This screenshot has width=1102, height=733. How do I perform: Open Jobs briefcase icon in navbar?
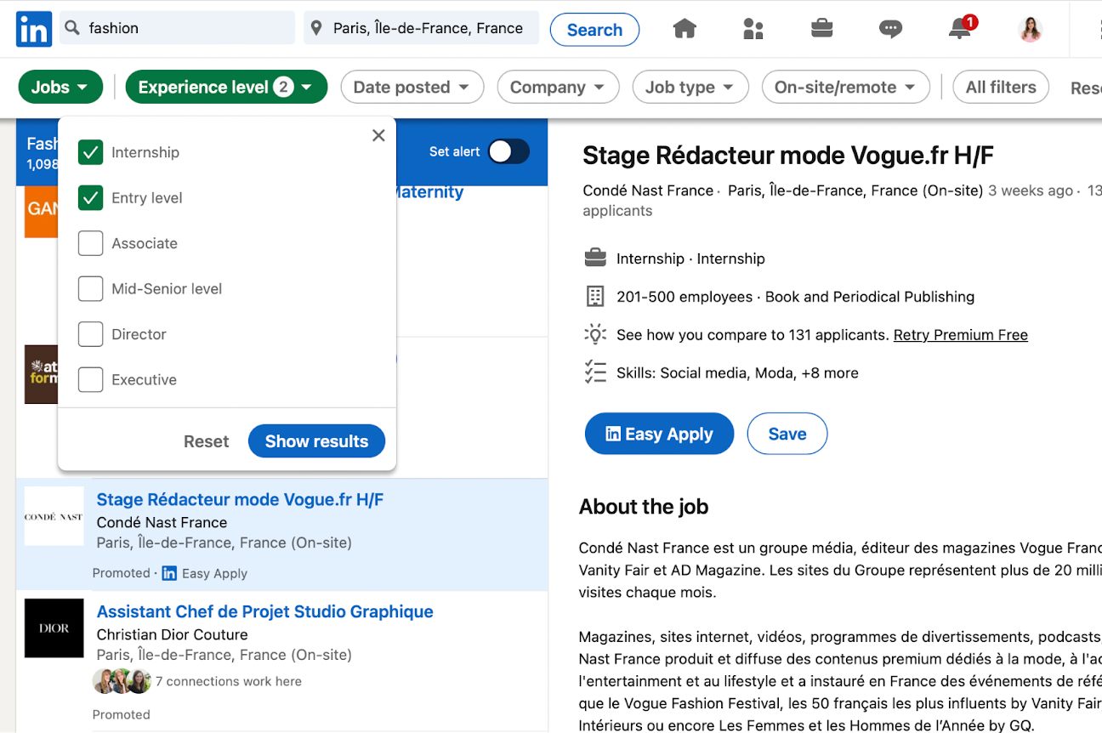pyautogui.click(x=821, y=29)
